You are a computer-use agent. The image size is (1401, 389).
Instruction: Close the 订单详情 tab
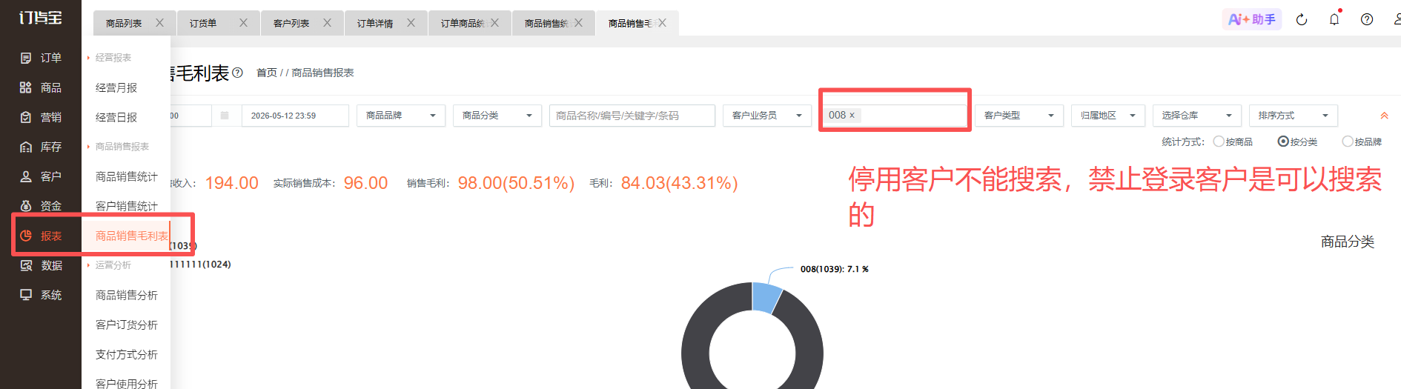[x=411, y=23]
